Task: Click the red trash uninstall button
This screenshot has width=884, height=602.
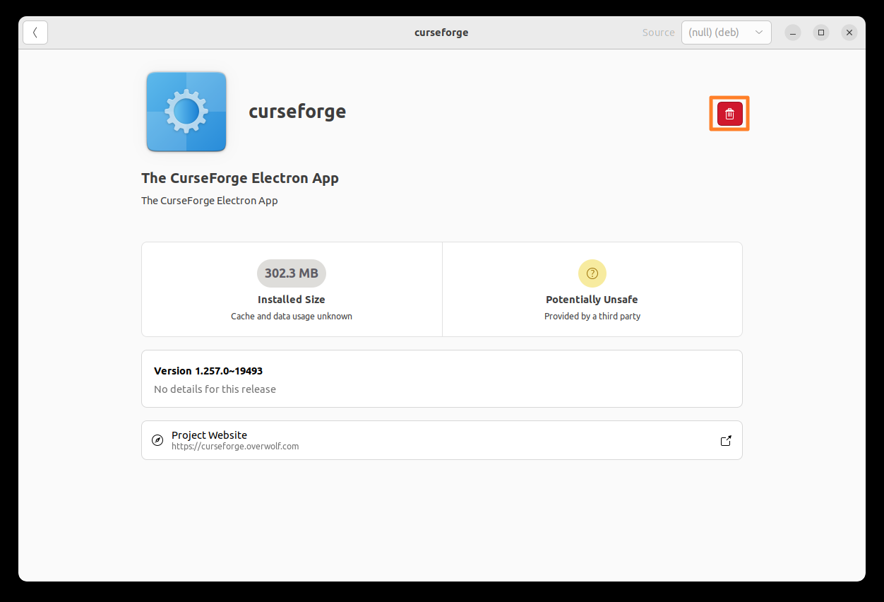Action: (729, 114)
